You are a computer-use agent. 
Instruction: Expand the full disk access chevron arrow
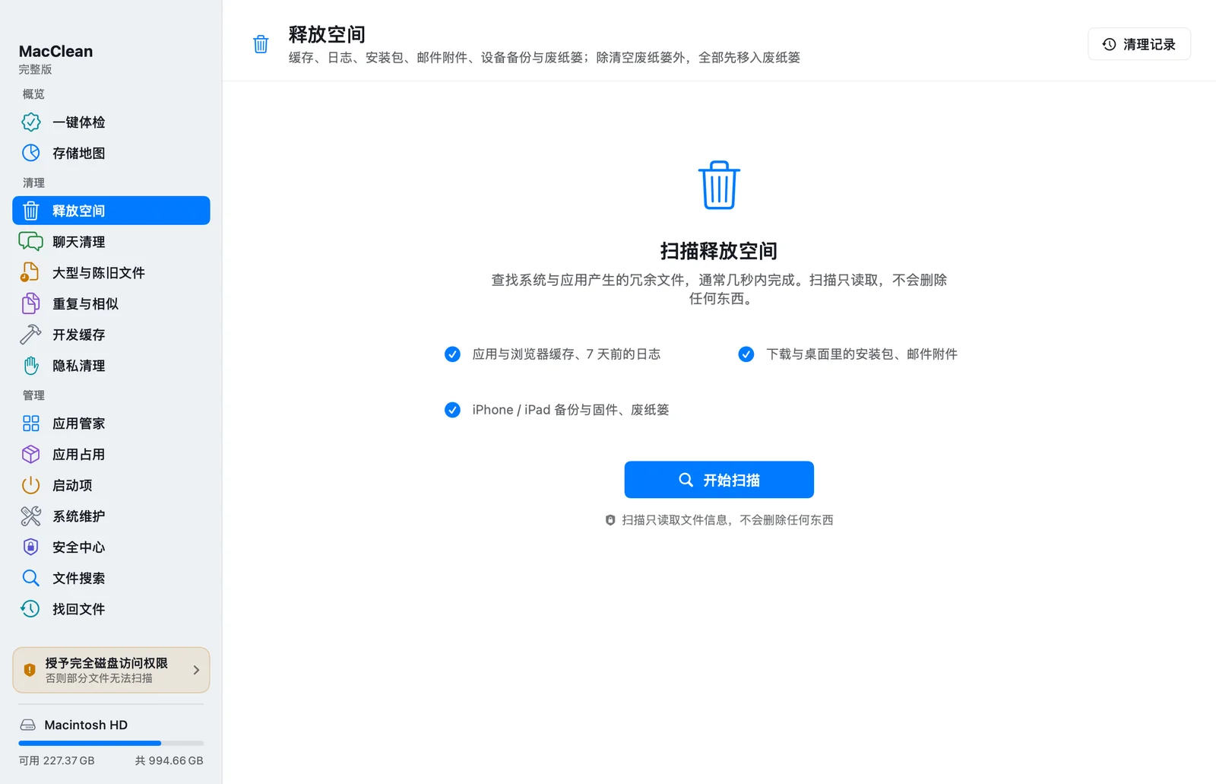(x=196, y=670)
